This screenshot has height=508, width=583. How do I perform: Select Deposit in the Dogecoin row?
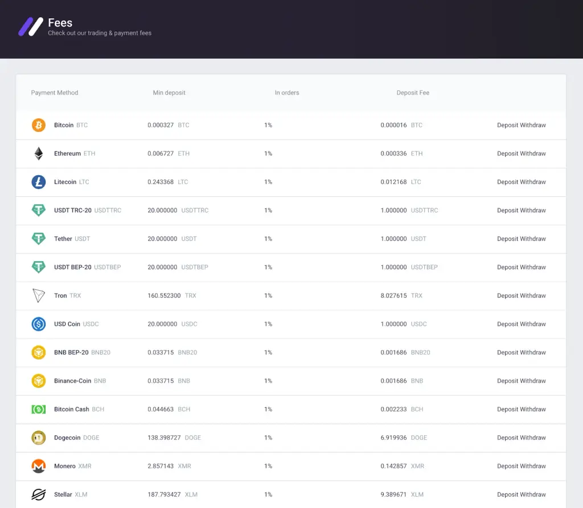tap(507, 438)
